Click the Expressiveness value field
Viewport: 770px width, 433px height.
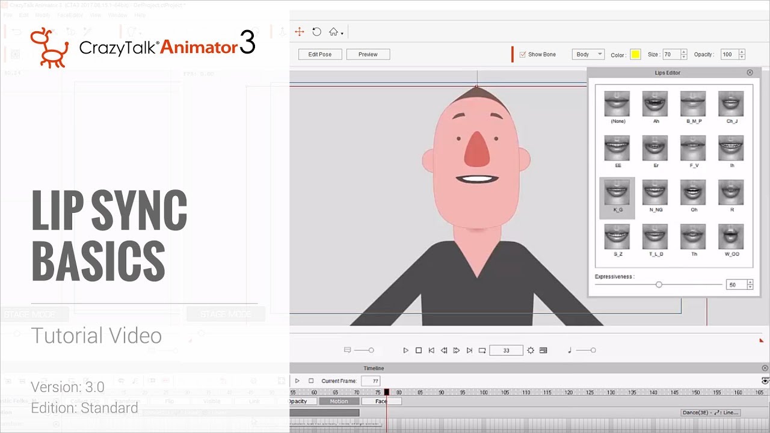coord(737,285)
